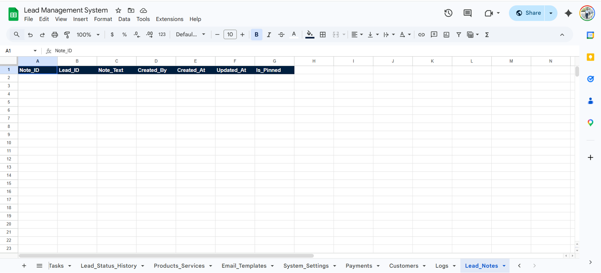This screenshot has height=273, width=601.
Task: Print the spreadsheet using the printer icon
Action: [54, 34]
